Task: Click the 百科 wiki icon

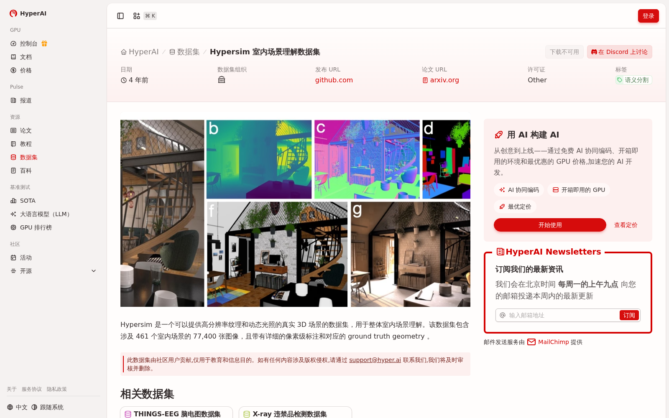Action: [x=13, y=171]
